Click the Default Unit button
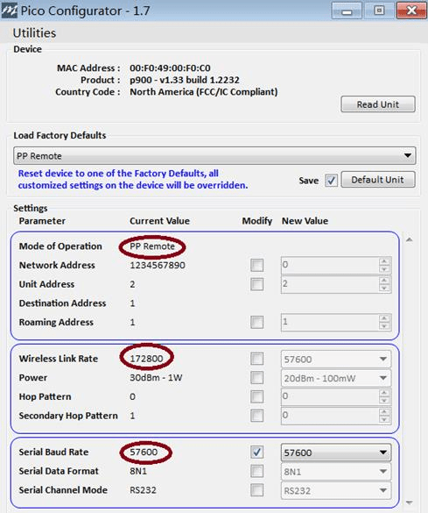This screenshot has height=513, width=428. pos(378,180)
